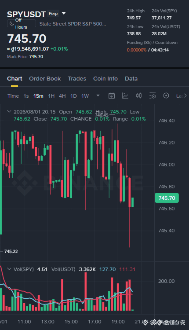Screen dimensions: 189x330
Task: Open the Coin Info tab
Action: 105,78
